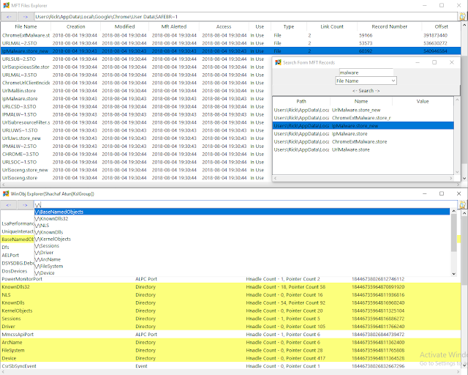The height and width of the screenshot is (375, 468).
Task: Click the up arrow of the autocomplete list scrollbar
Action: coord(453,211)
